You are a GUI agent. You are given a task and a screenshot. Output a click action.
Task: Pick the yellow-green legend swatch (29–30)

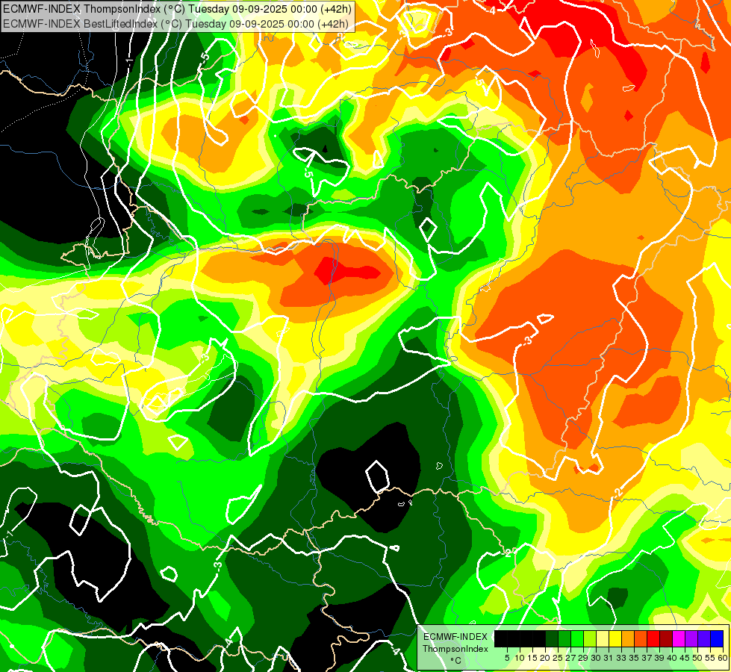[x=590, y=638]
